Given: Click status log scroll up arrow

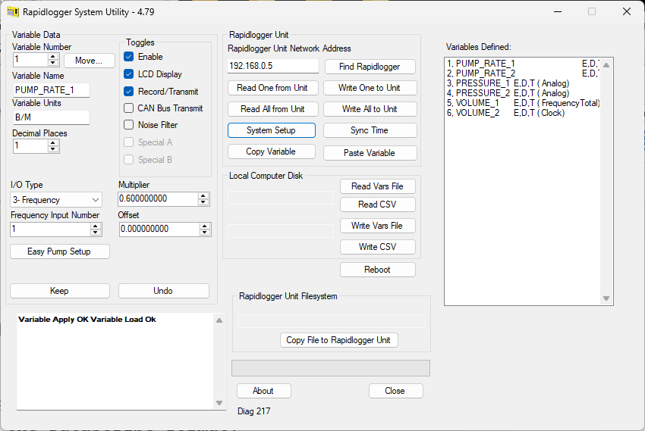Looking at the screenshot, I should (x=219, y=320).
